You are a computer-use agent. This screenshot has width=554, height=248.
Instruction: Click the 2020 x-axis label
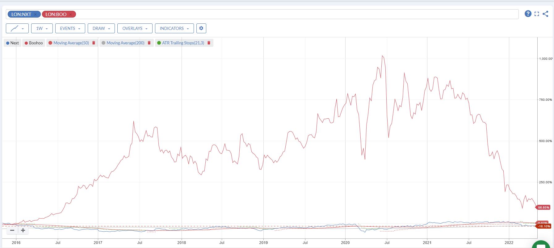pyautogui.click(x=345, y=242)
